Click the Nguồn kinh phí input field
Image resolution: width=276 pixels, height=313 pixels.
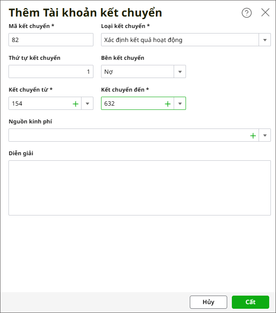click(x=127, y=135)
